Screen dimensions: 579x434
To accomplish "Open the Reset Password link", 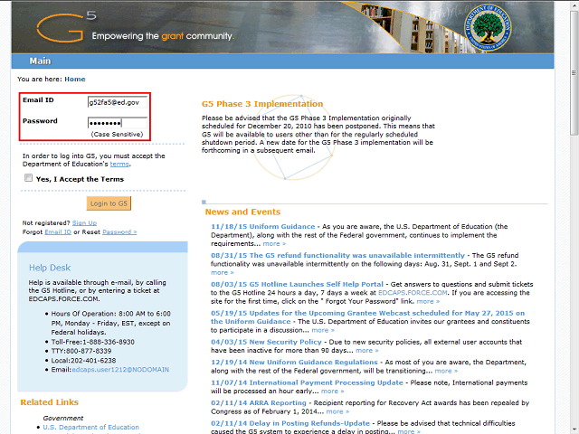I will tap(119, 231).
